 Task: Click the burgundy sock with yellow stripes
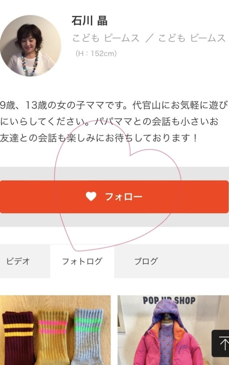coord(18,338)
